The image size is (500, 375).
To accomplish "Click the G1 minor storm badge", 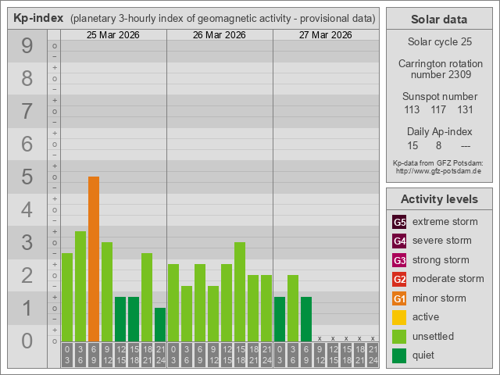I will 399,298.
